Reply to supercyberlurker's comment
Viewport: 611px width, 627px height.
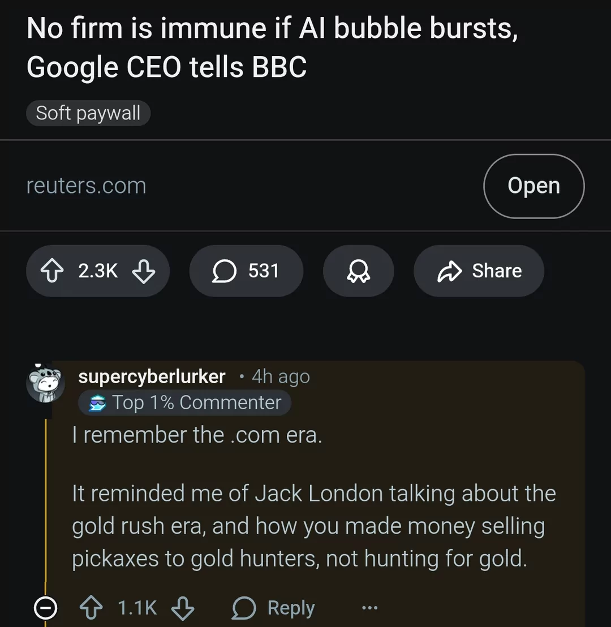(x=274, y=608)
